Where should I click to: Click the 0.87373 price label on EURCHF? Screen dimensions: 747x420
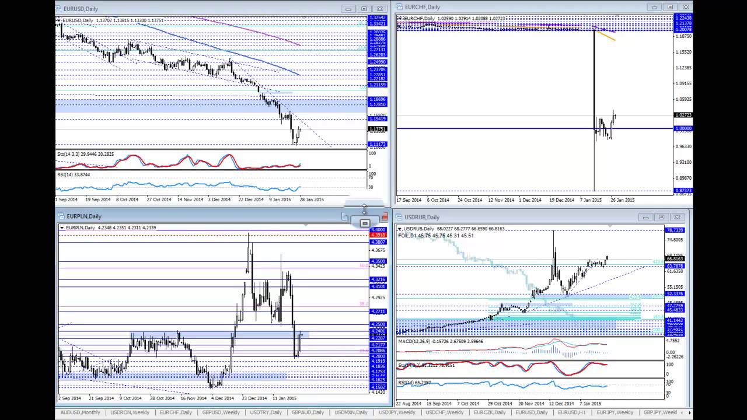point(683,191)
